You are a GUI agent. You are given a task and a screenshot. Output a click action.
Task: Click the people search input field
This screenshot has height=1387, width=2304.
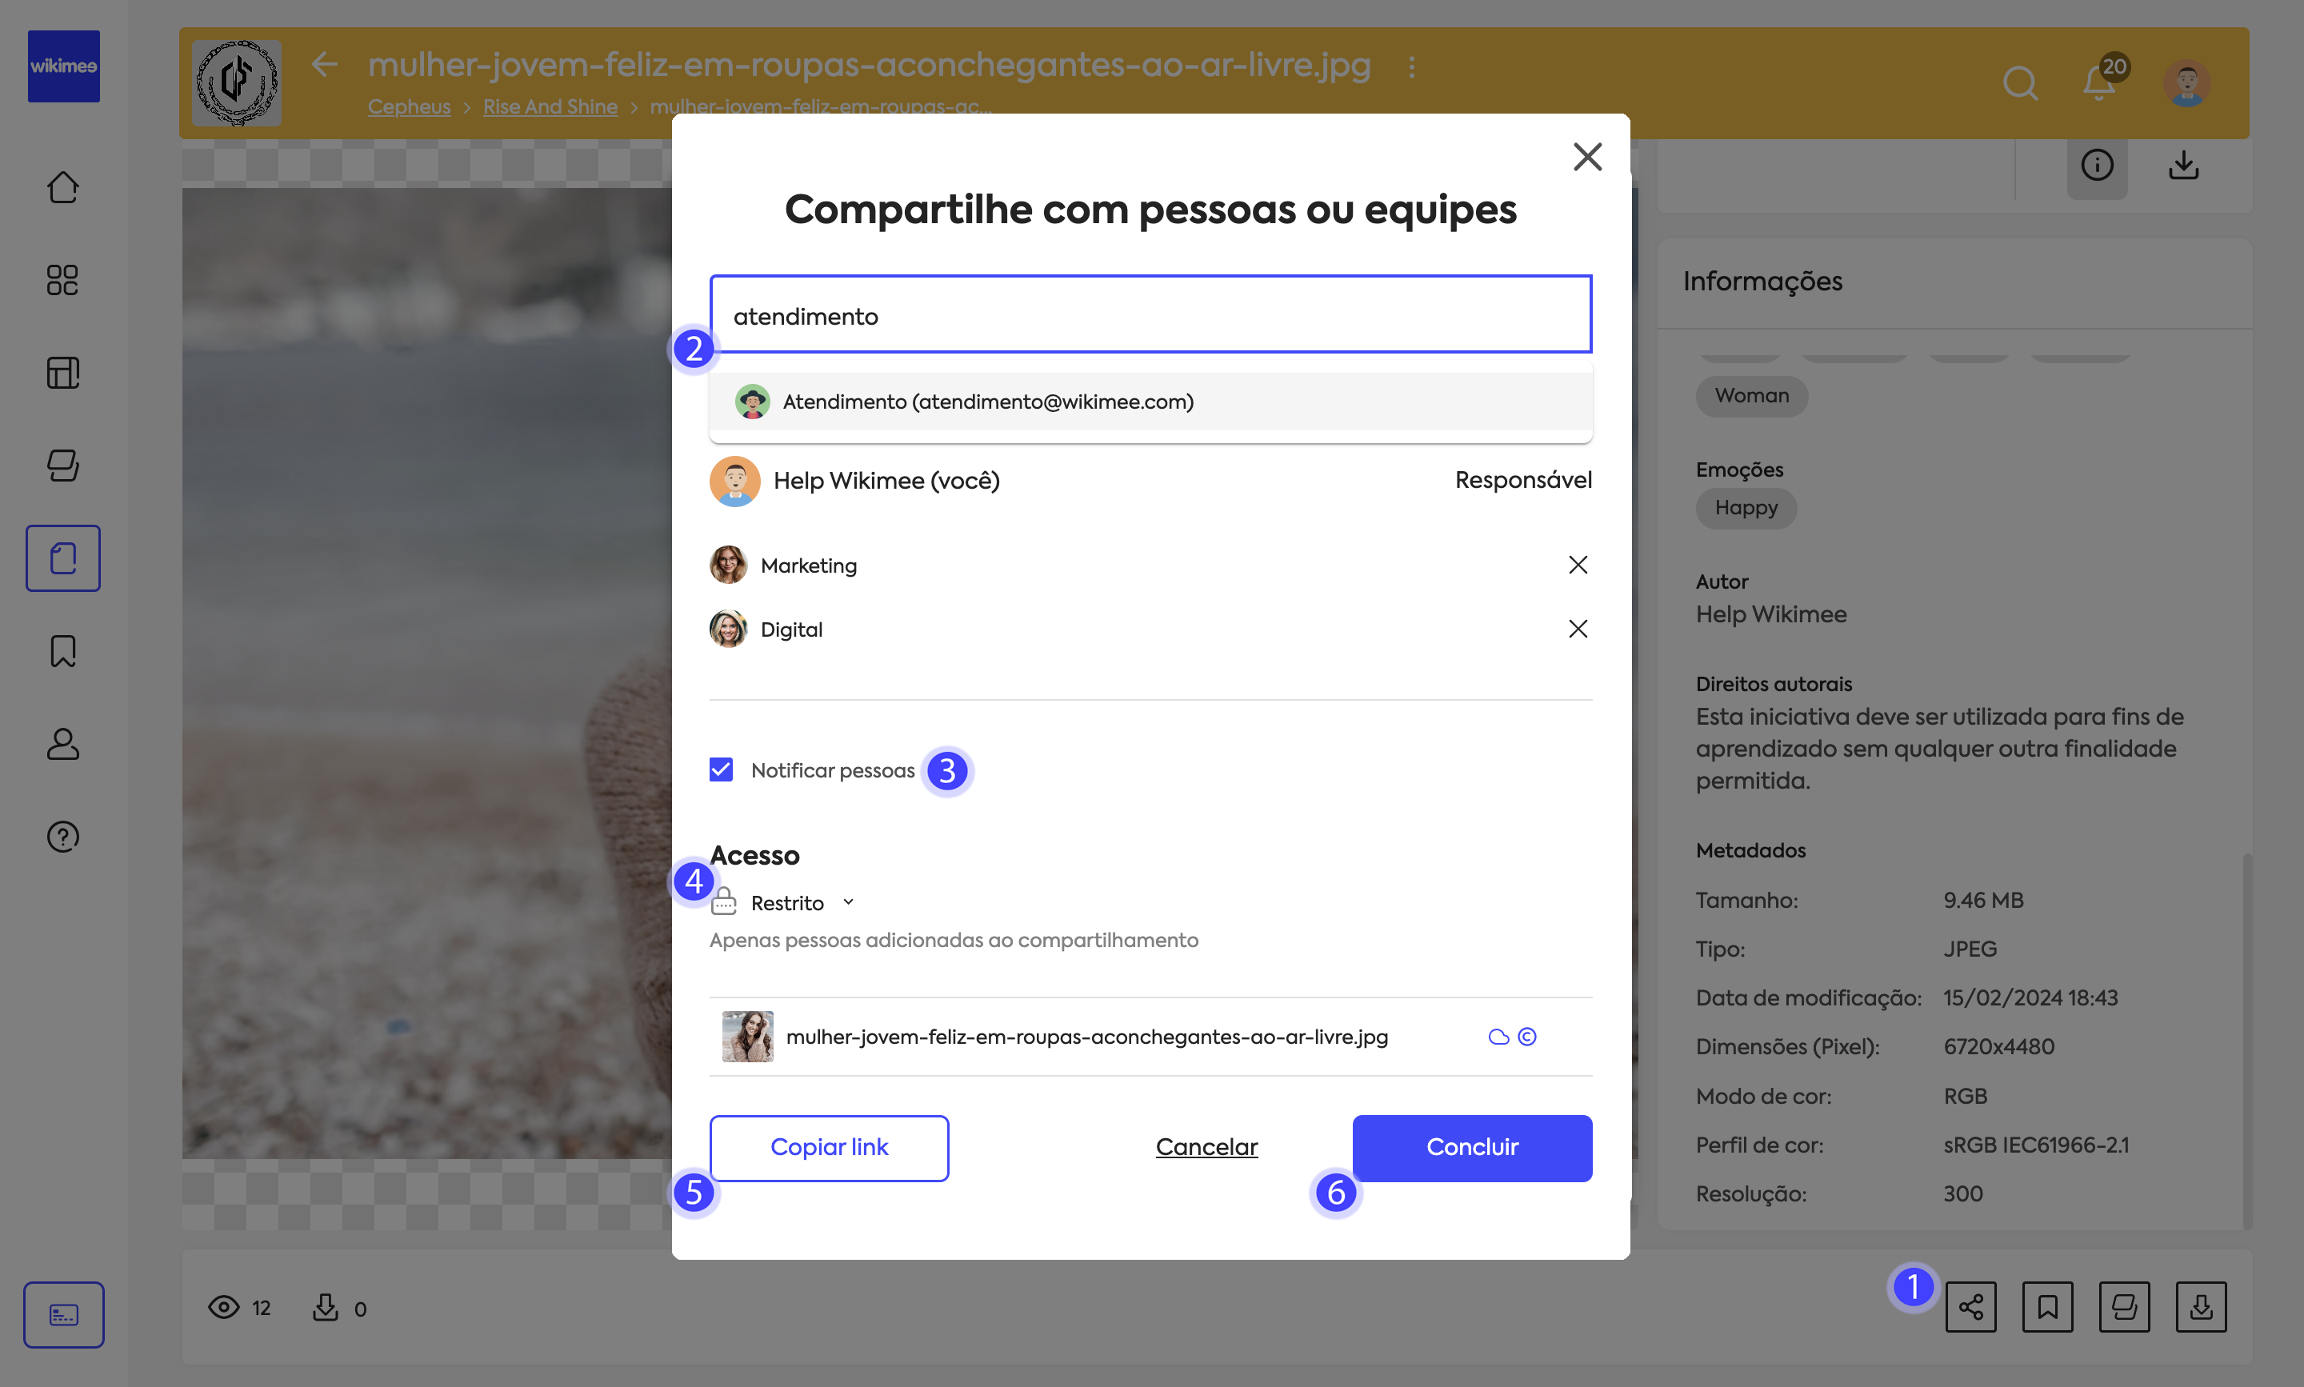coord(1150,314)
